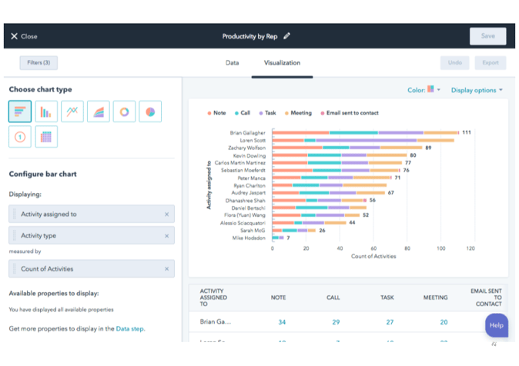
Task: Click the Save button
Action: pyautogui.click(x=487, y=36)
